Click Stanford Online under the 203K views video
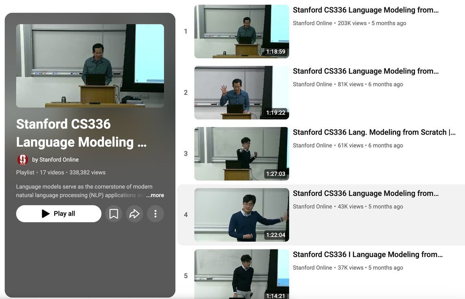 (312, 23)
